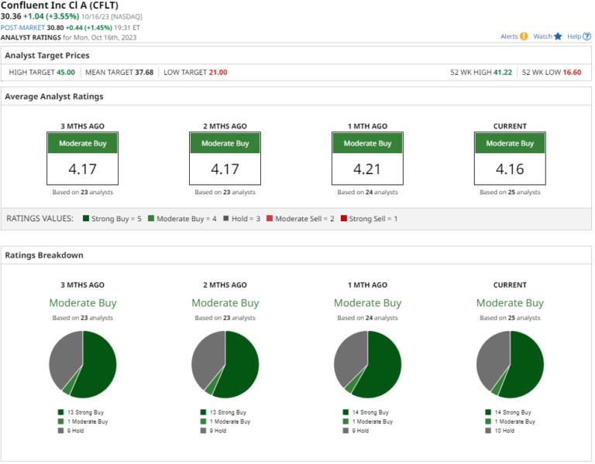Screen dimensions: 595x464
Task: Click the price change +1.04 (+3.55%)
Action: click(x=51, y=16)
